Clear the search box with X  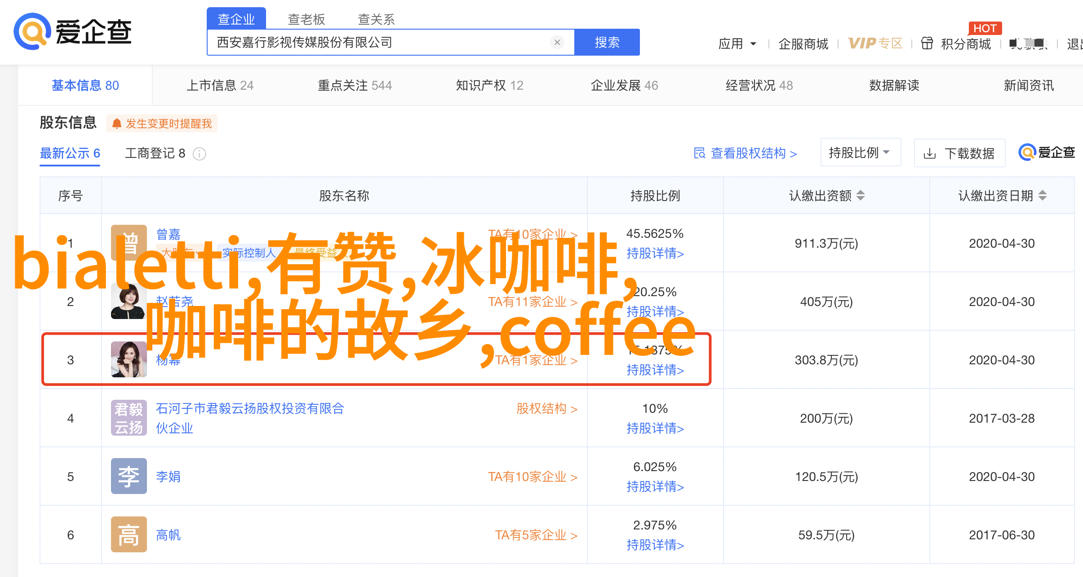(x=557, y=42)
